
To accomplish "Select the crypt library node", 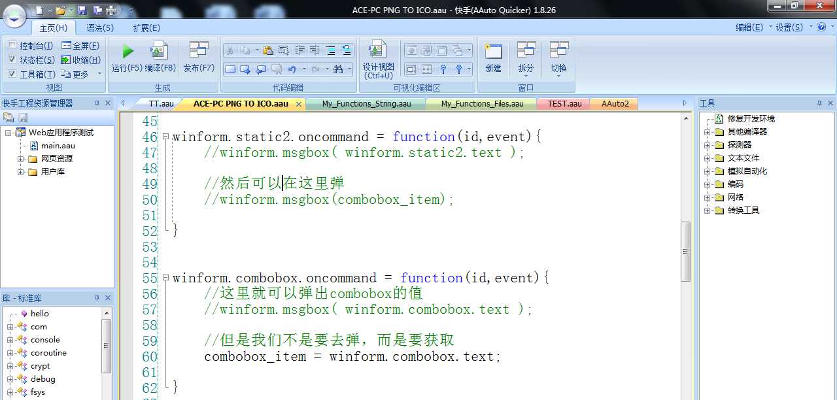I will 40,366.
